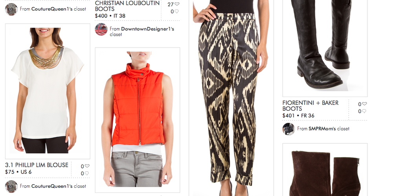View the brown suede boots photo
The height and width of the screenshot is (196, 402).
(x=325, y=170)
